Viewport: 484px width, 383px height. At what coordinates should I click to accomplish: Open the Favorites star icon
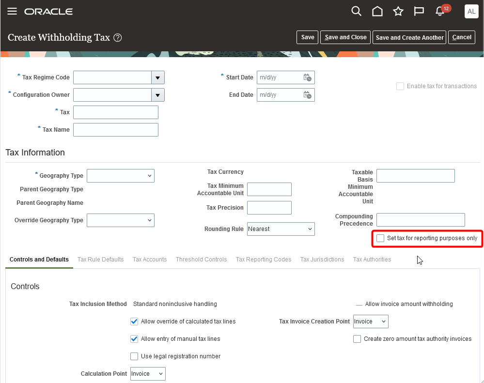tap(398, 11)
